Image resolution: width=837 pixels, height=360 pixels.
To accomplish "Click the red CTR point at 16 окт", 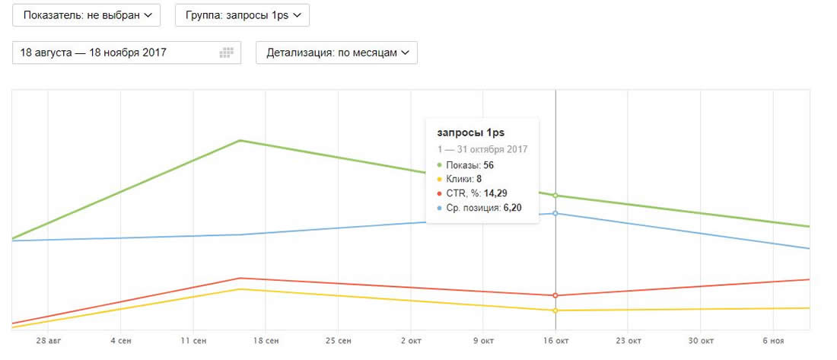I will click(x=555, y=295).
